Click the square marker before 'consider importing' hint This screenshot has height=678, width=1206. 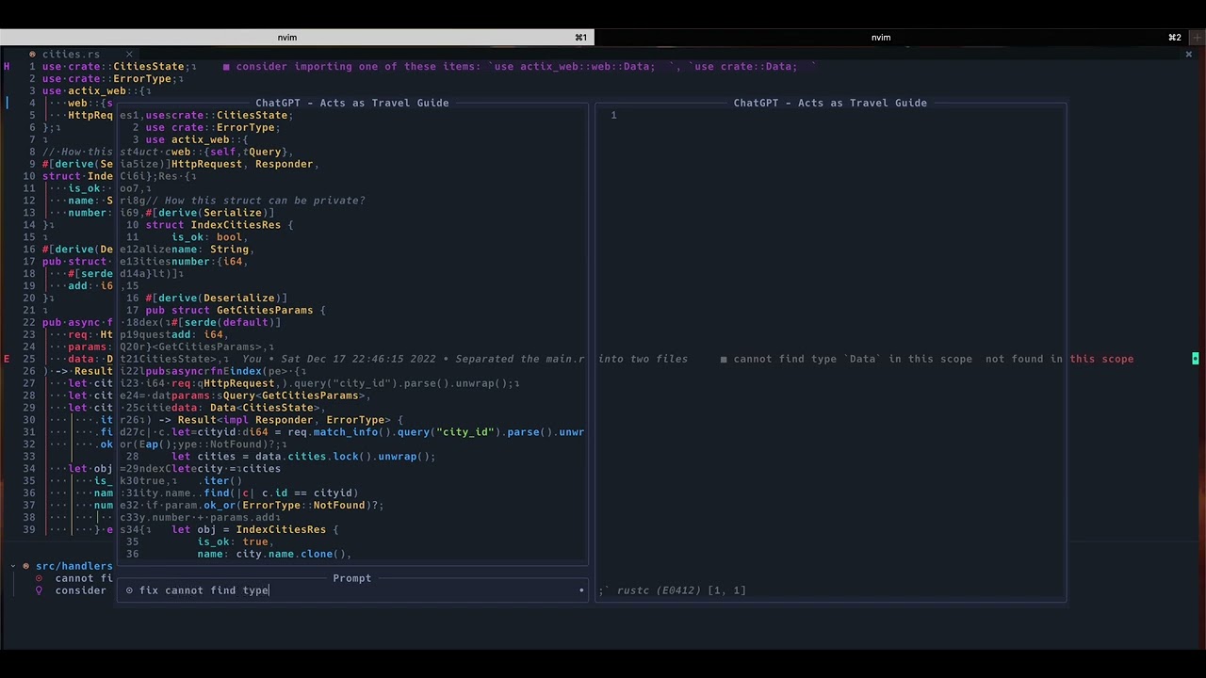coord(226,67)
